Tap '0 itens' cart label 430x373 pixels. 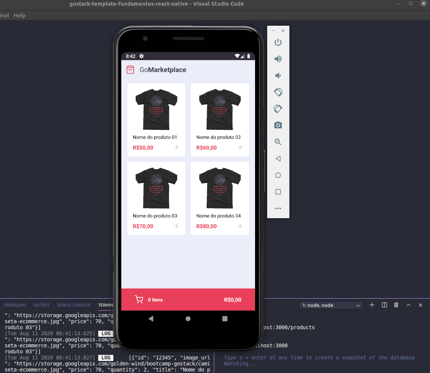coord(155,300)
